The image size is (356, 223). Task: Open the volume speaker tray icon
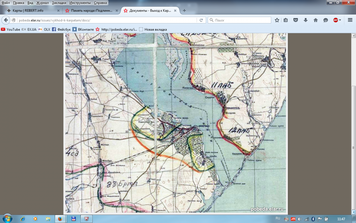click(300, 219)
